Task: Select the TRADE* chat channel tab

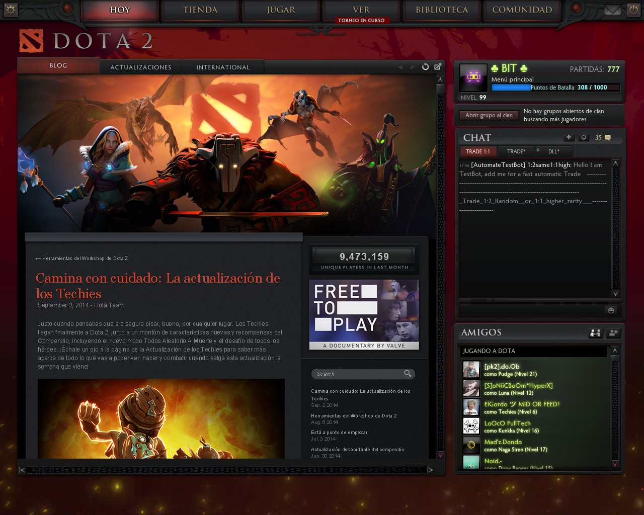Action: (516, 151)
